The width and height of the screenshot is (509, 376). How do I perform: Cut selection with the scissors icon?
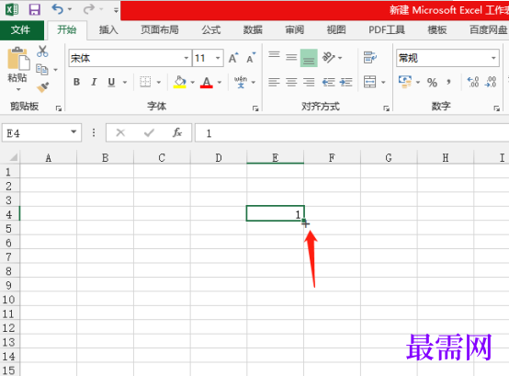point(42,51)
